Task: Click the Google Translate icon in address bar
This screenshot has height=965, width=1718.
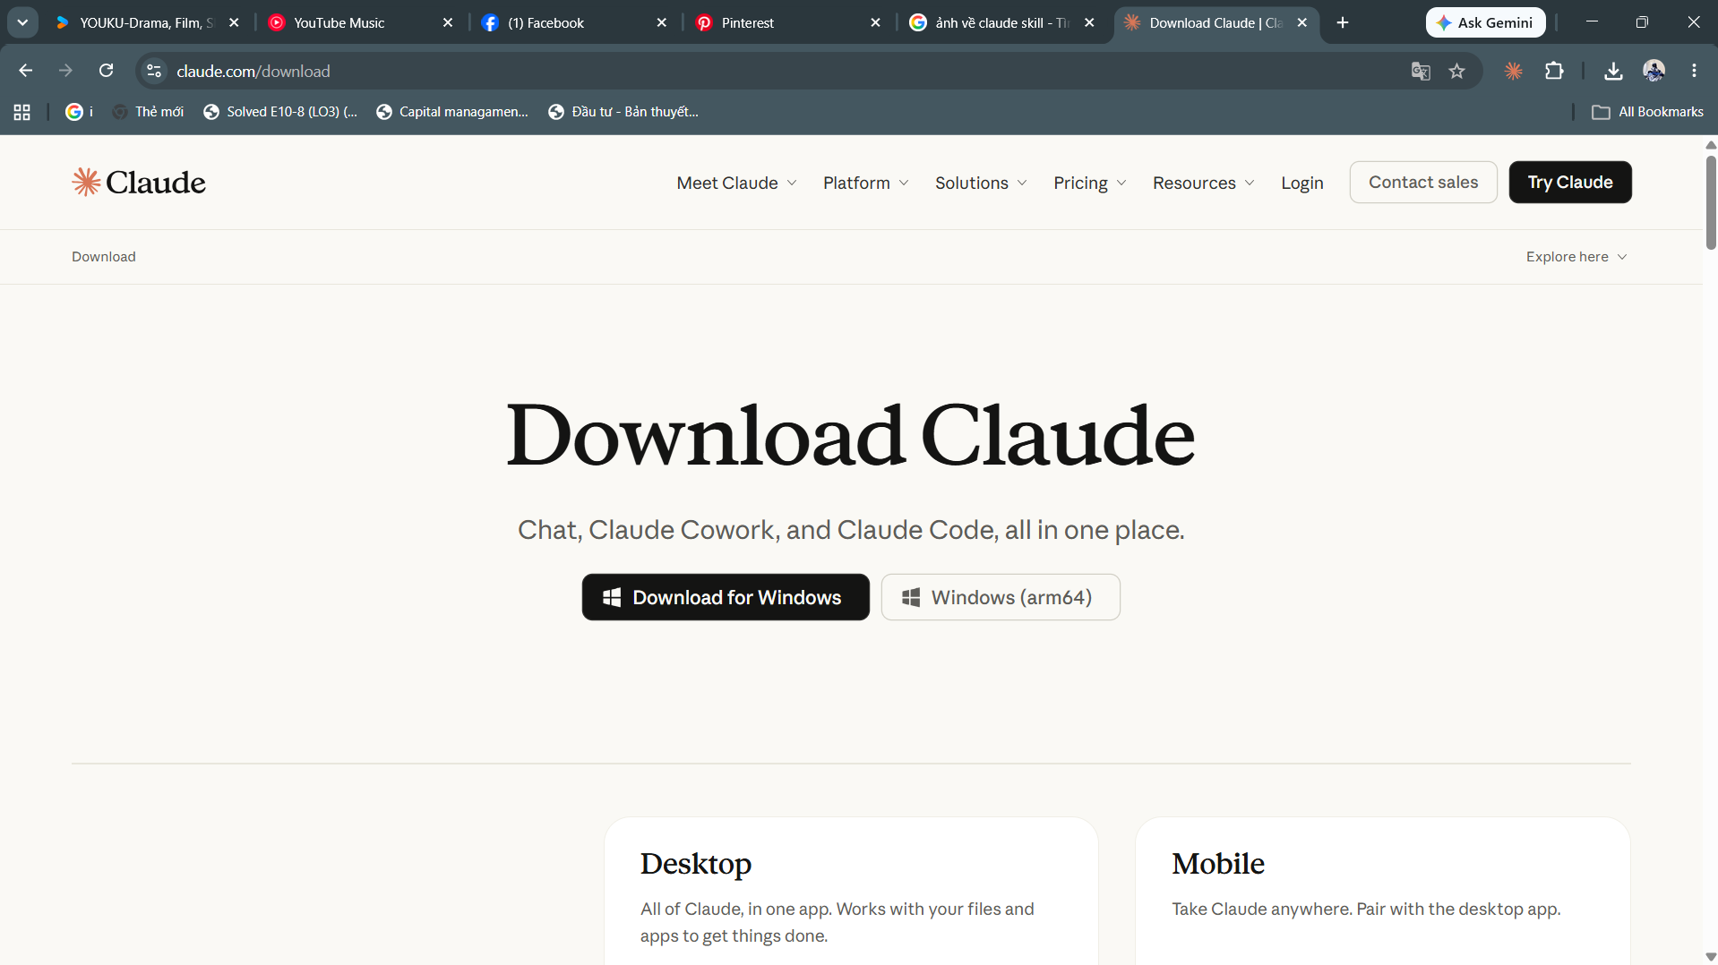Action: click(x=1421, y=71)
